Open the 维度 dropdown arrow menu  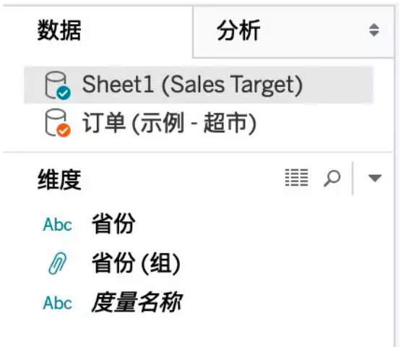(x=375, y=178)
